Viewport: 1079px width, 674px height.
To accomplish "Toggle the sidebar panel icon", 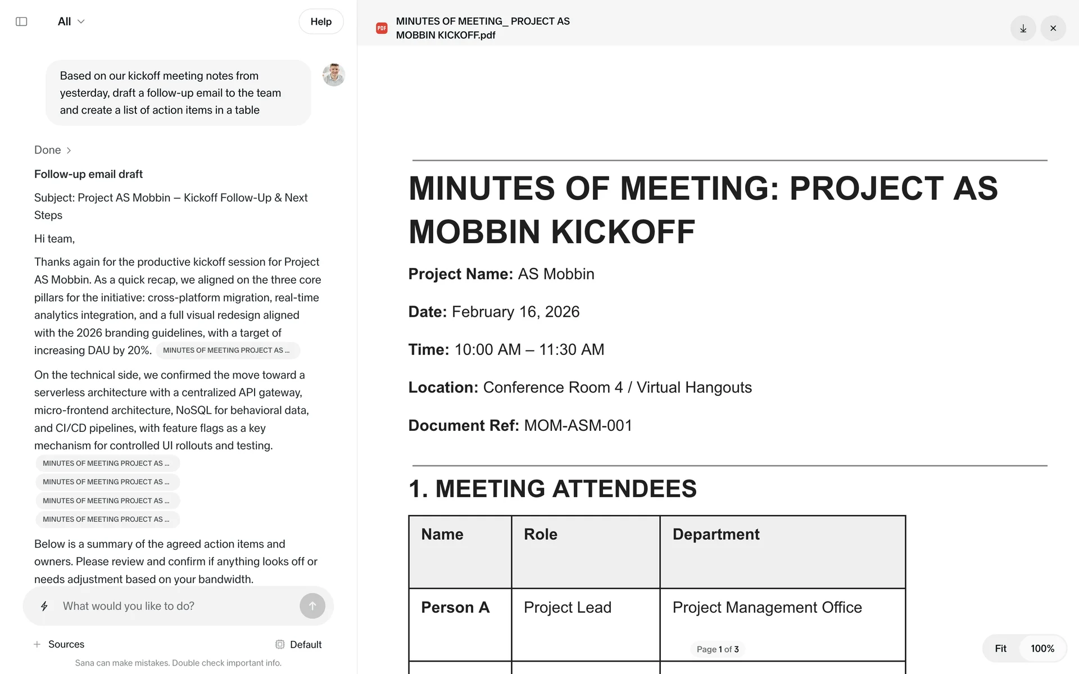I will click(21, 21).
